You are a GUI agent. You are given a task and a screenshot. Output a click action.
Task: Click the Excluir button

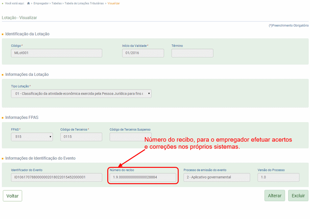point(298,196)
